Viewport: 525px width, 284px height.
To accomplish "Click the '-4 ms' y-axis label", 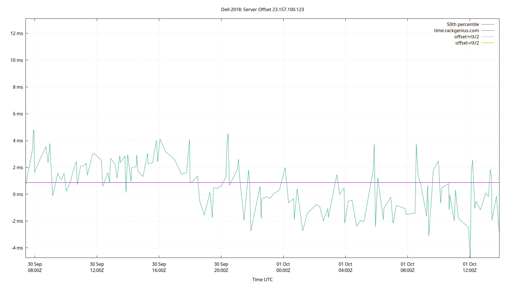I will [17, 248].
